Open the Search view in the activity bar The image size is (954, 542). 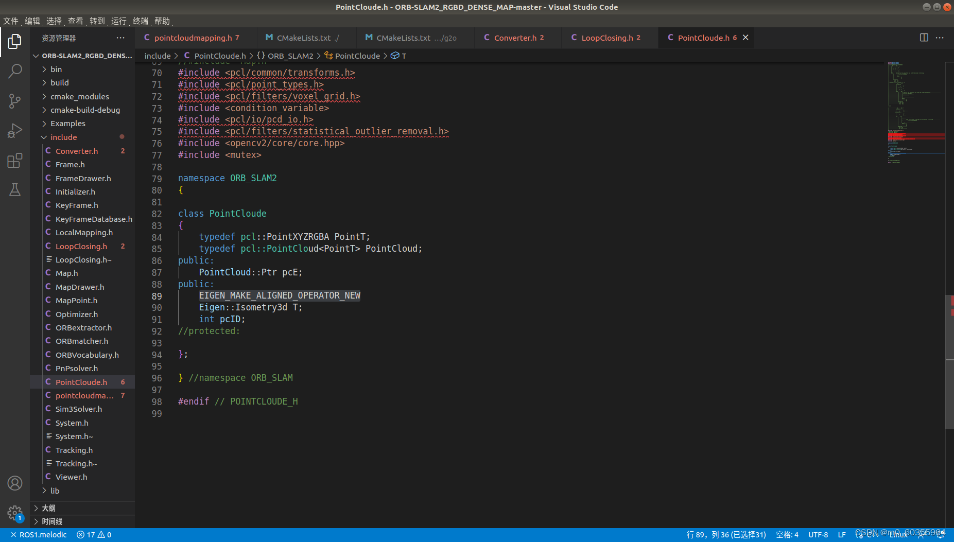[x=15, y=71]
